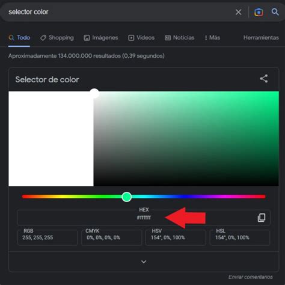Switch to the Videos tab
Viewport: 285px width, 285px height.
[x=141, y=38]
